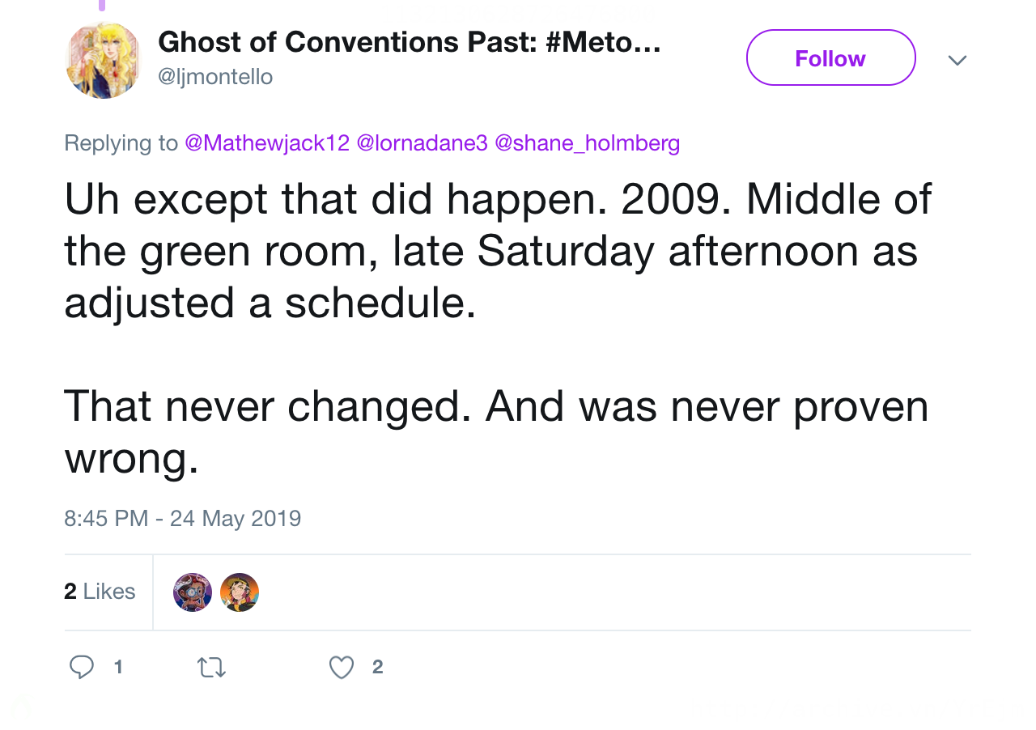Open the @Mathewjack12 mention link

click(267, 143)
